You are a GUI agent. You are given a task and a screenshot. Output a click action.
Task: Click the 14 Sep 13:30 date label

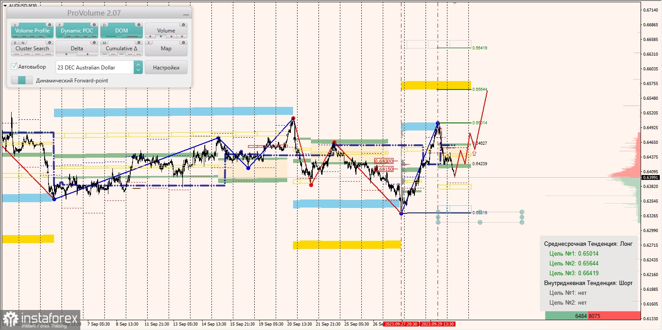tap(213, 324)
